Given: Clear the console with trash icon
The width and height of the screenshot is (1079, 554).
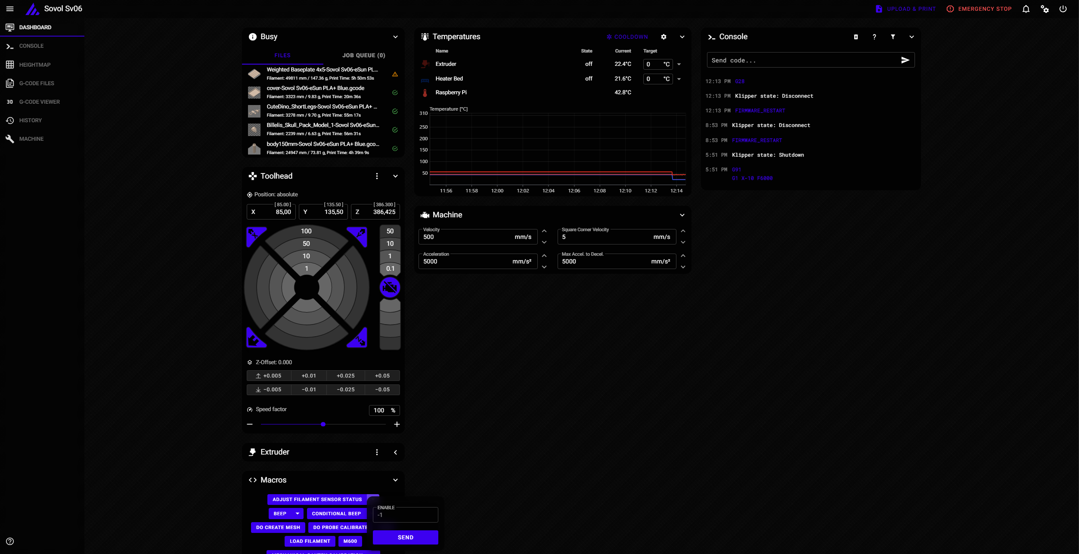Looking at the screenshot, I should coord(856,37).
